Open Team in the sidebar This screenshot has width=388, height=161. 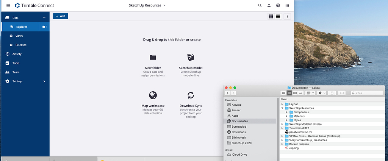16,72
